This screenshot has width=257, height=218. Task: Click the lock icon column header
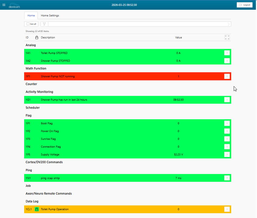(x=37, y=38)
